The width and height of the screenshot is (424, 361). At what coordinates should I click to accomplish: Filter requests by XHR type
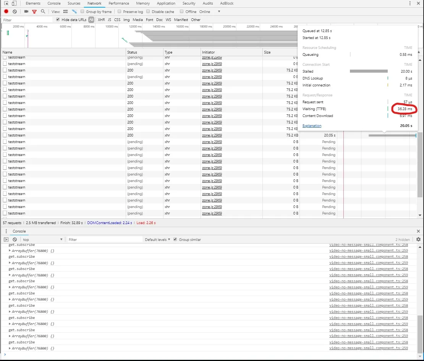101,20
